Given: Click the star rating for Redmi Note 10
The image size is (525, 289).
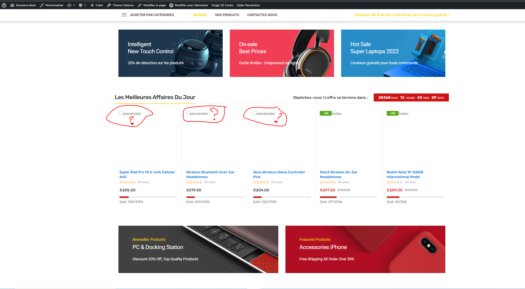Looking at the screenshot, I should click(x=395, y=182).
